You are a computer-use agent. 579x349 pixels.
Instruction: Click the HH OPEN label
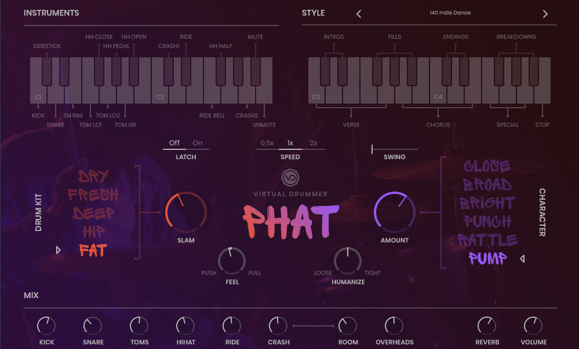[134, 37]
